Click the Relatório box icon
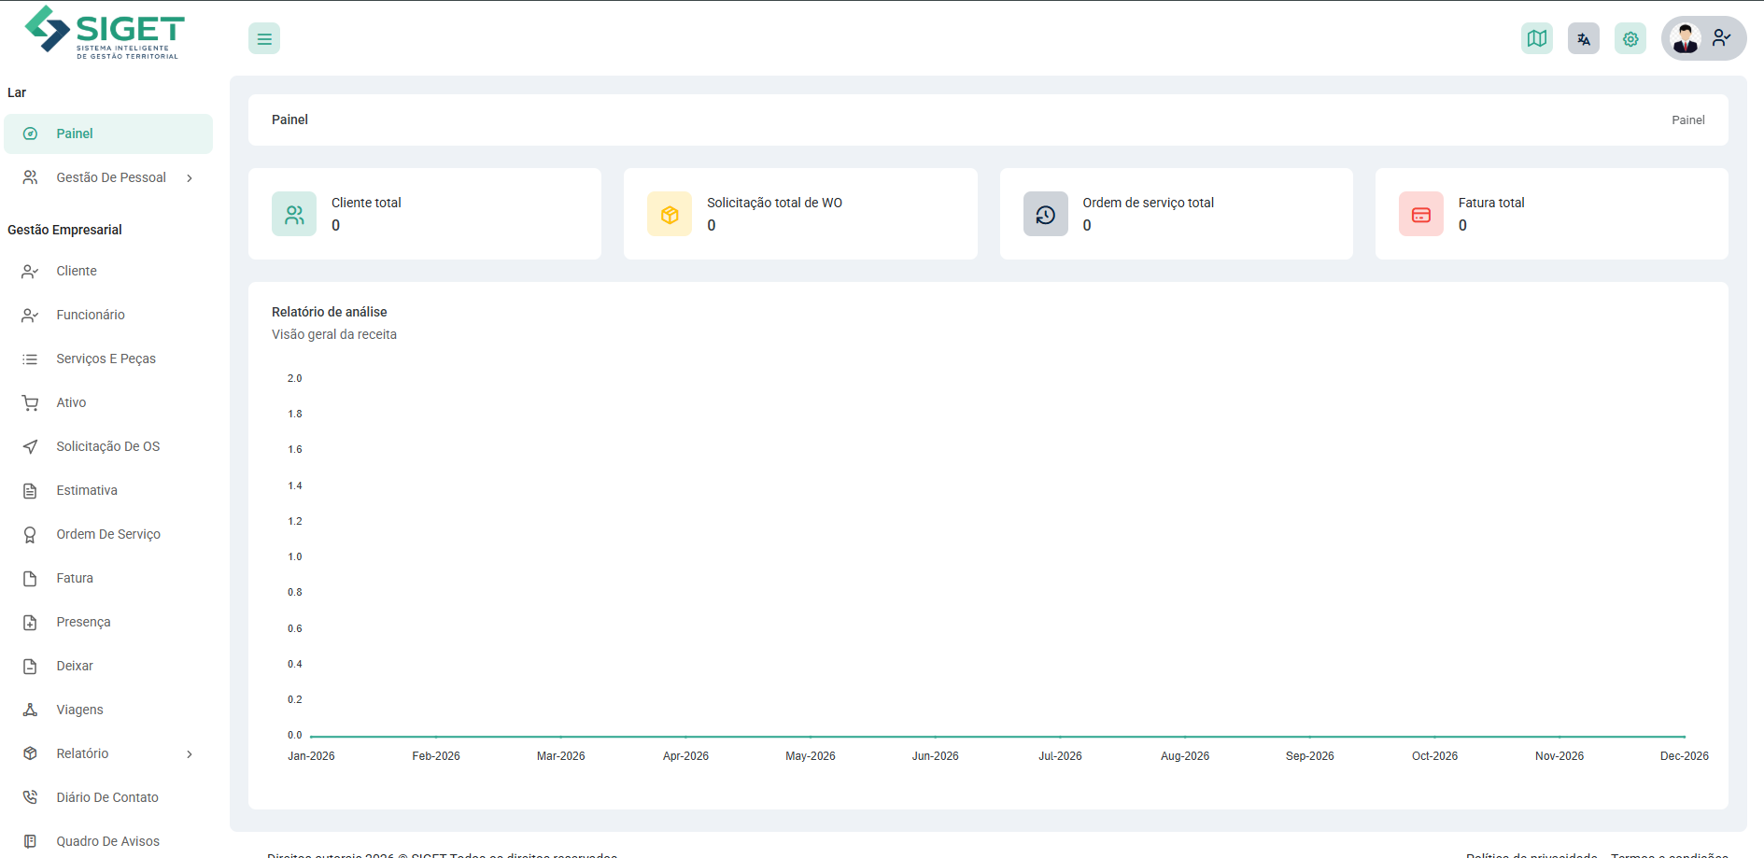The height and width of the screenshot is (858, 1764). 30,753
